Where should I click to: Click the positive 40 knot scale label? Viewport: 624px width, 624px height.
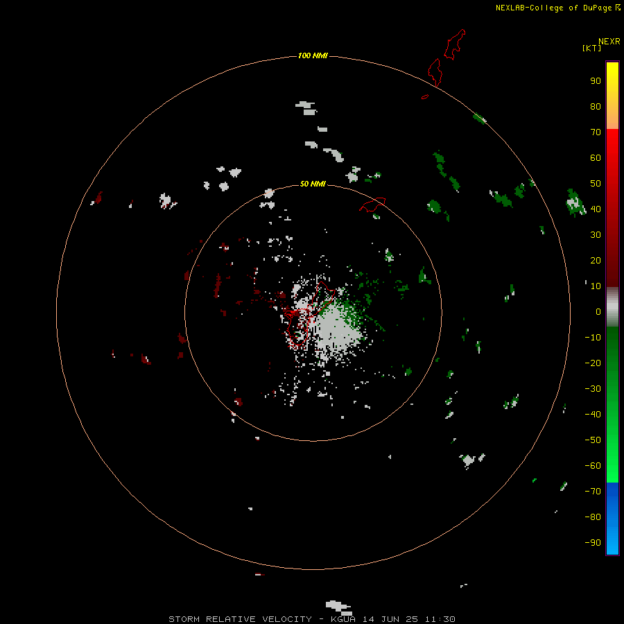pos(596,209)
